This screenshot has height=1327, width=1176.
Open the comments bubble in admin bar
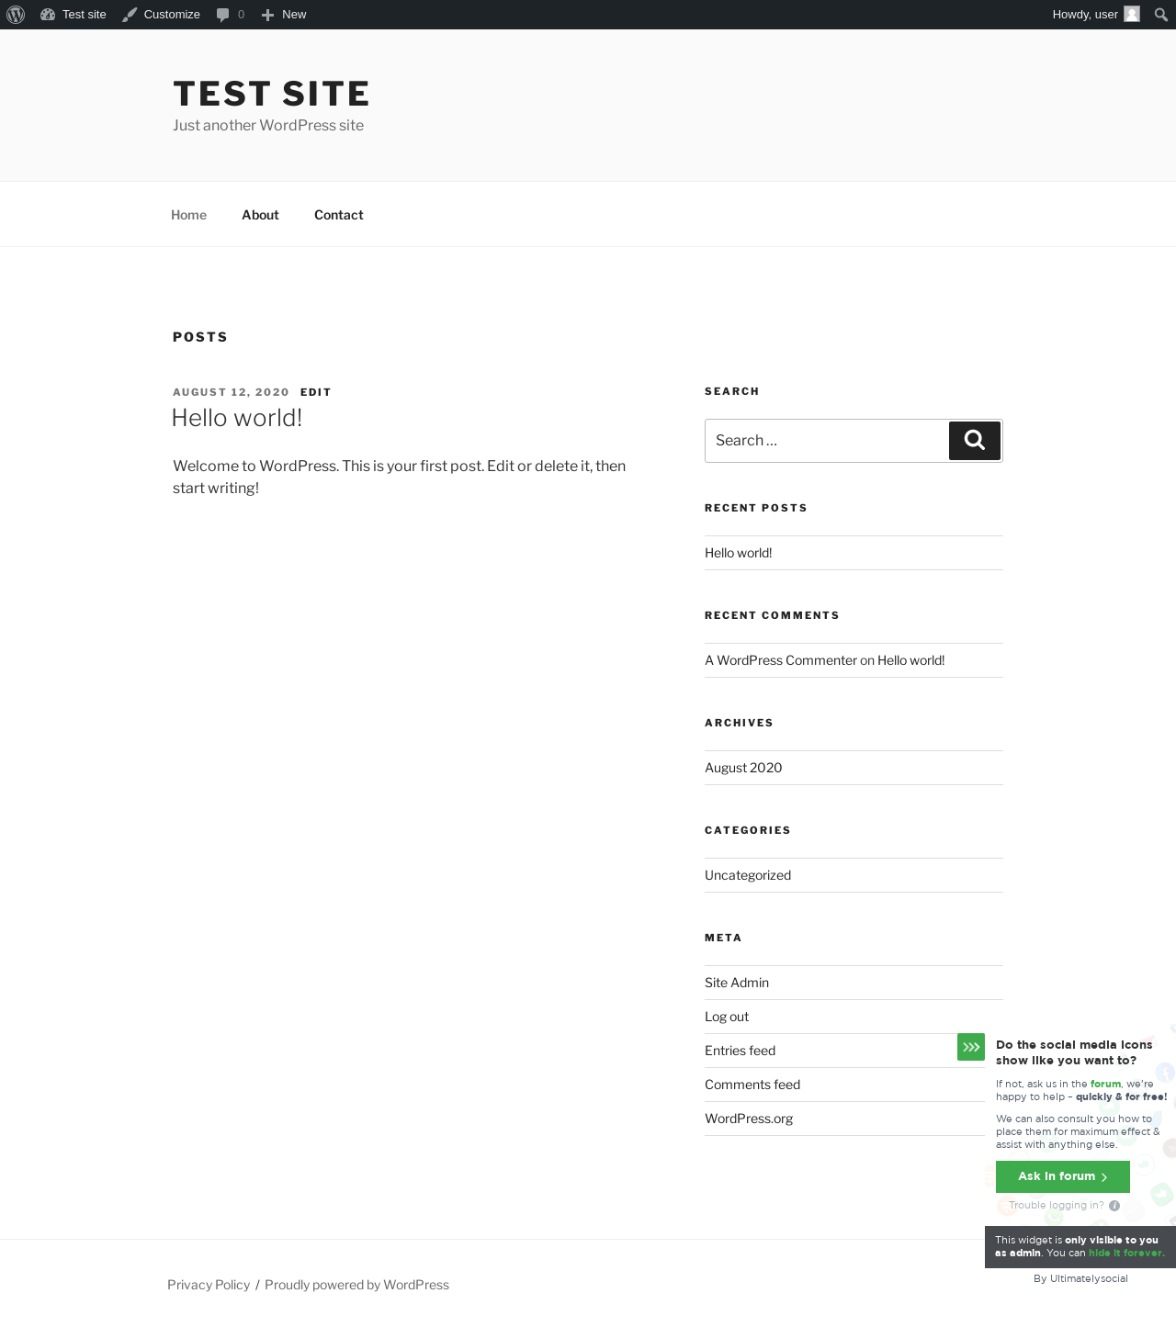(230, 15)
